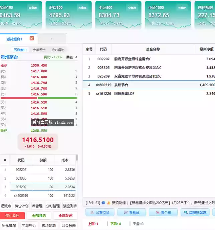The image size is (215, 230).
Task: Click the magnifier icon on 监控栏配置
Action: [x=186, y=212]
